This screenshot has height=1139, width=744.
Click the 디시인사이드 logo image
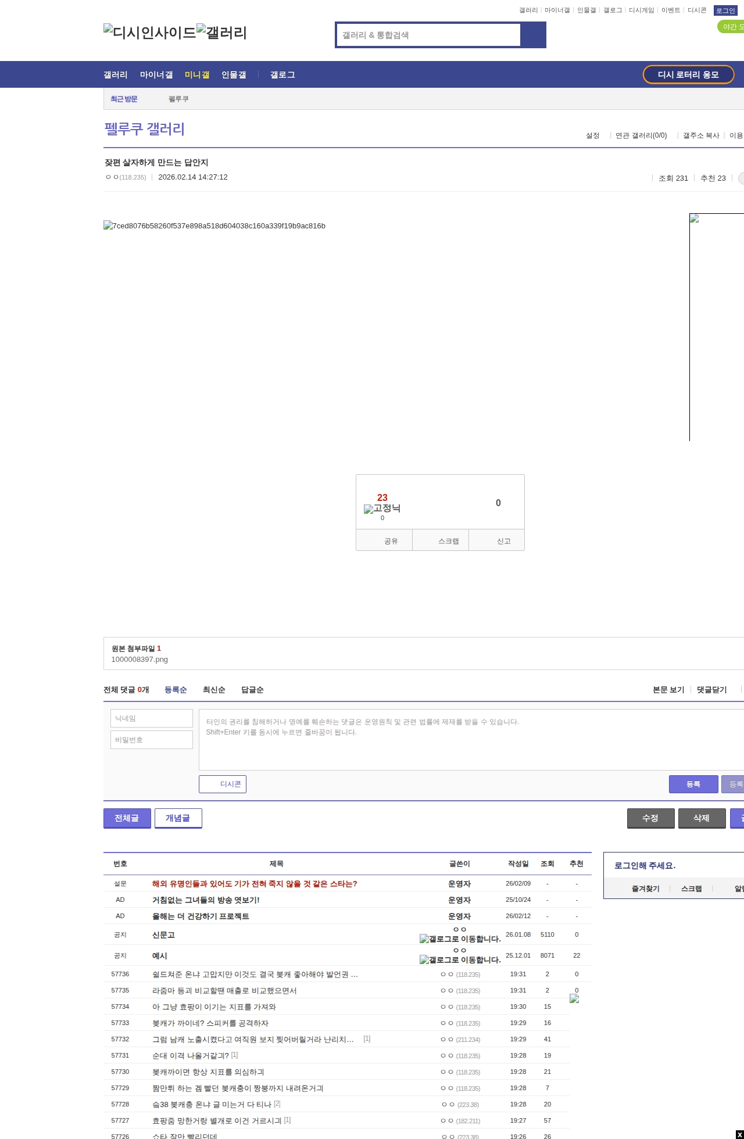click(149, 32)
